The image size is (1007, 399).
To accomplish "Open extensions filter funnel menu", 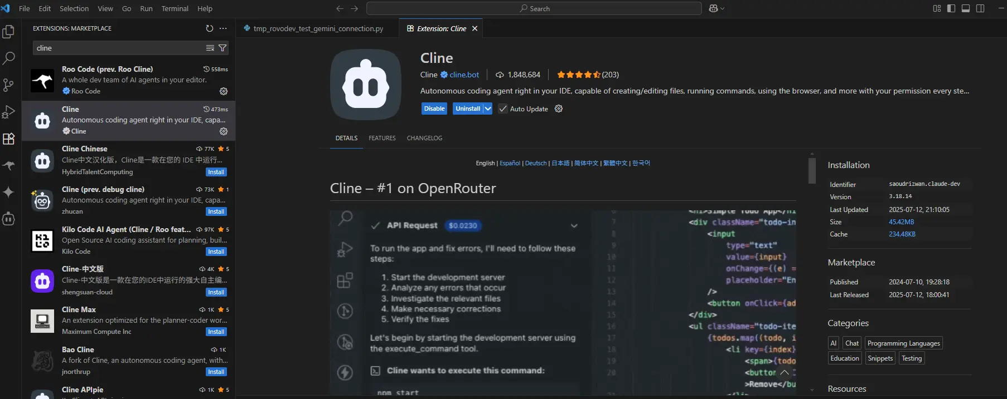I will point(222,48).
